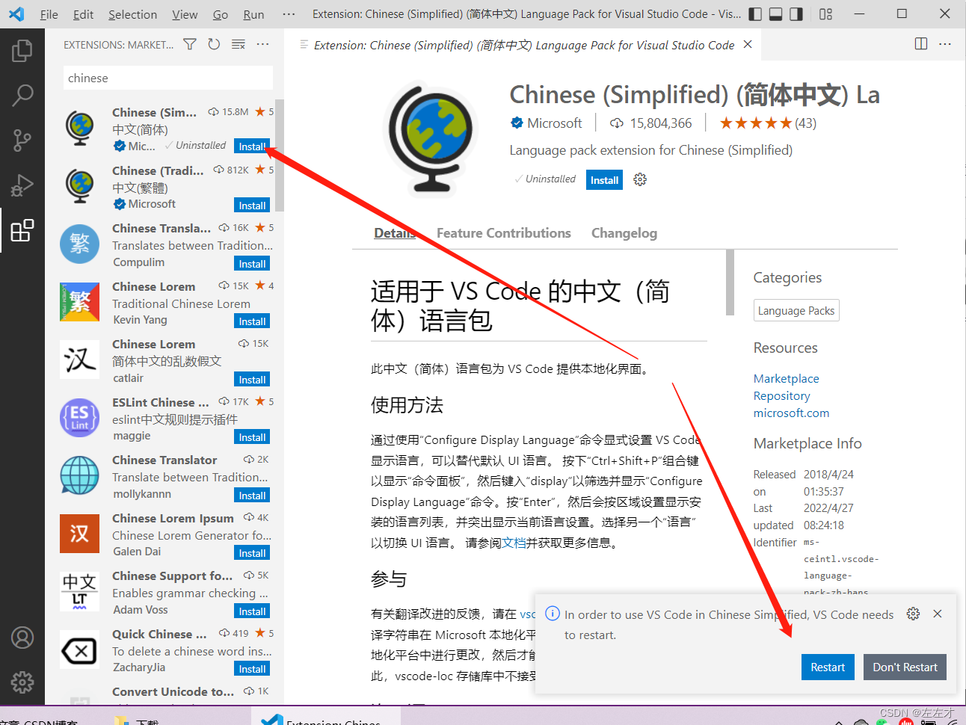Filter extensions with the funnel icon
The width and height of the screenshot is (966, 725).
click(x=190, y=45)
